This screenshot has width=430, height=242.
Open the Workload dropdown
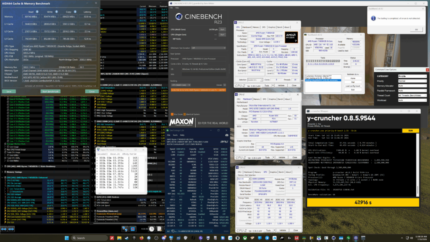(412, 100)
